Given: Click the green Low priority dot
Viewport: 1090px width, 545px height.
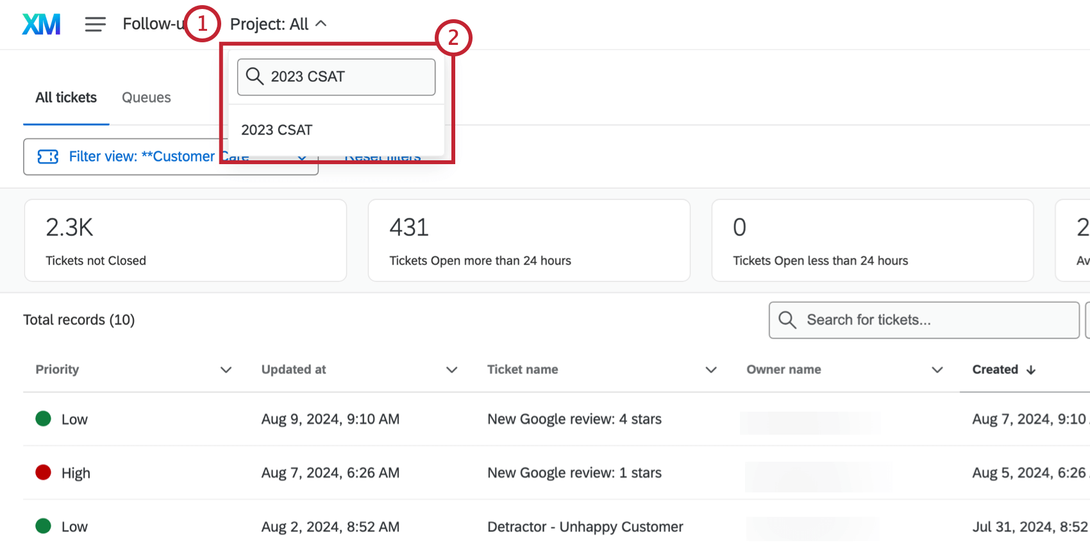Looking at the screenshot, I should pyautogui.click(x=43, y=419).
